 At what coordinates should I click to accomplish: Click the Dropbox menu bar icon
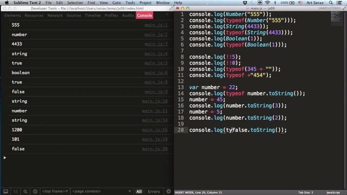point(245,3)
